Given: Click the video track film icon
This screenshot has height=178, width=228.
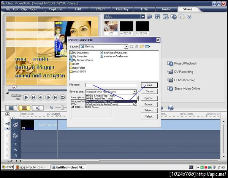Looking at the screenshot, I should 16,125.
